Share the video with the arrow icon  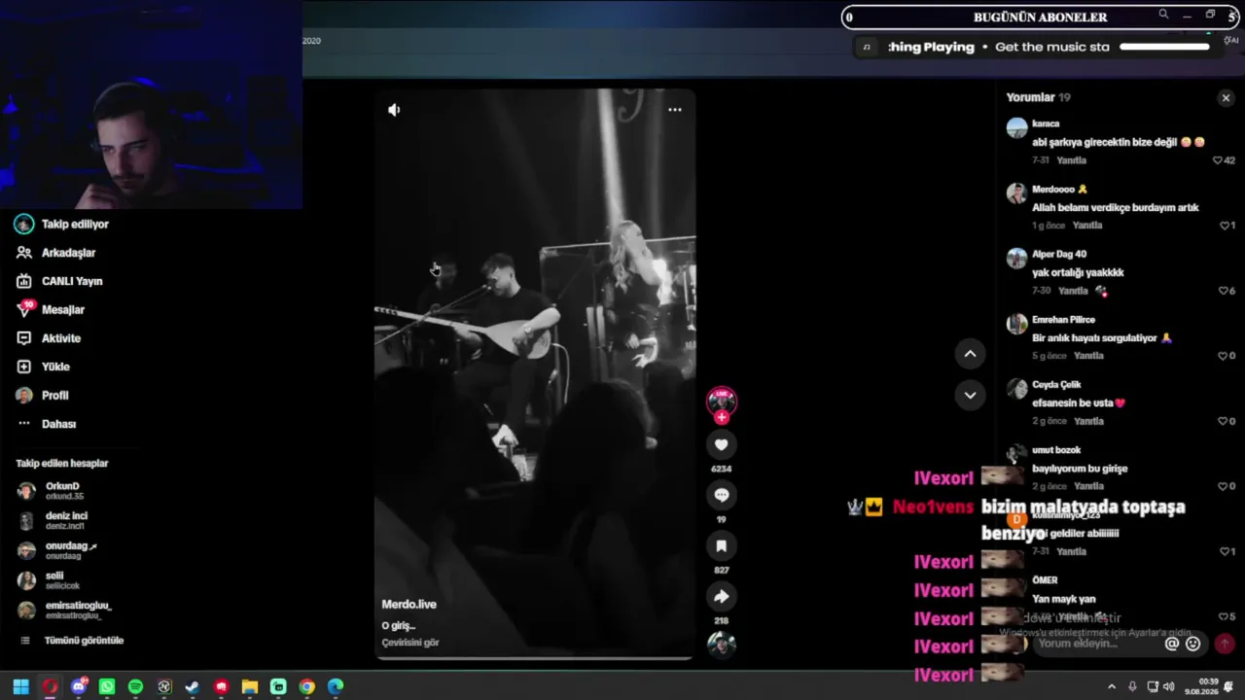[722, 597]
